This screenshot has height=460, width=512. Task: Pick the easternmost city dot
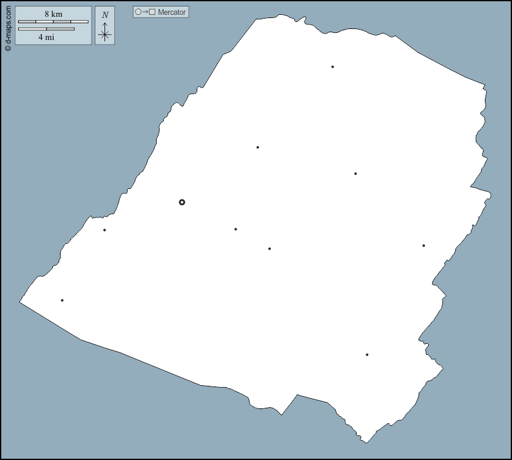click(x=424, y=245)
